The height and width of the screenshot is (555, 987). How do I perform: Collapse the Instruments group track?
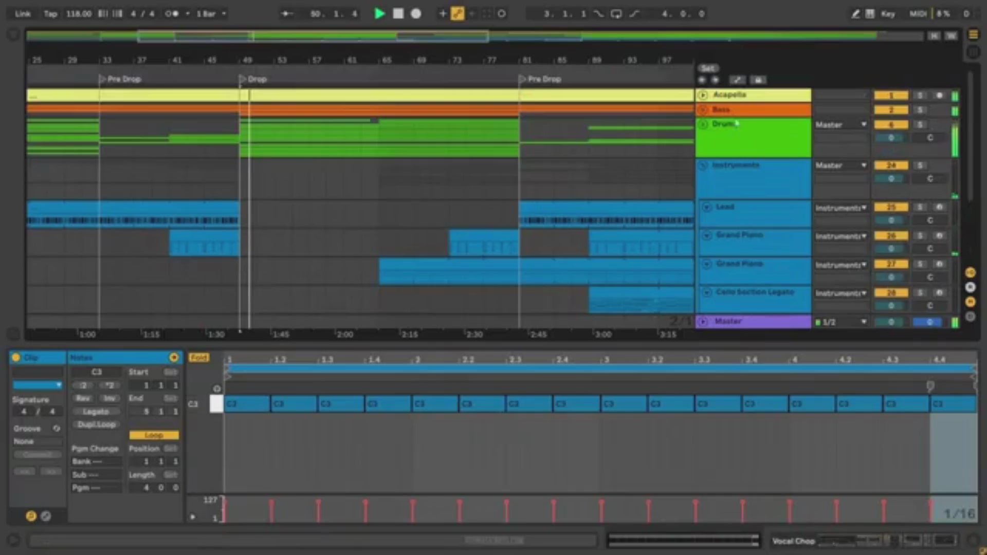(703, 165)
